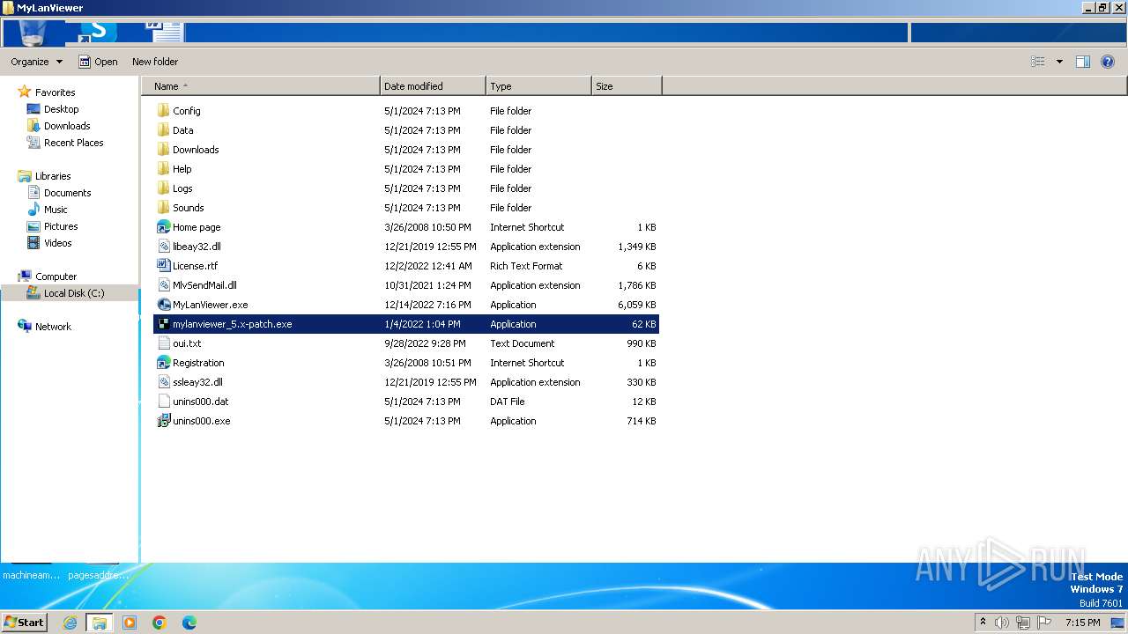Sort by Date modified column header
Image resolution: width=1128 pixels, height=634 pixels.
(x=433, y=86)
